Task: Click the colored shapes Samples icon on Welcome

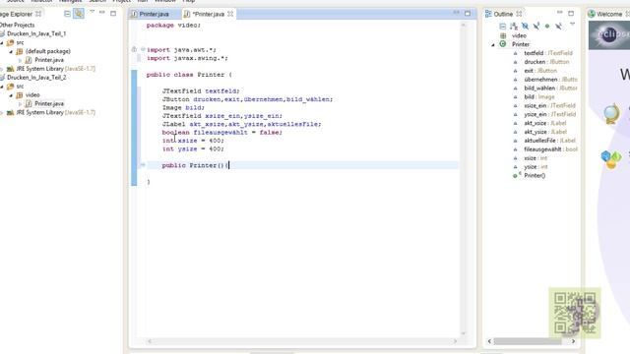Action: click(611, 159)
